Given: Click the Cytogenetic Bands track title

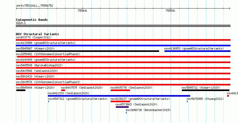Looking at the screenshot, I should (32, 20).
